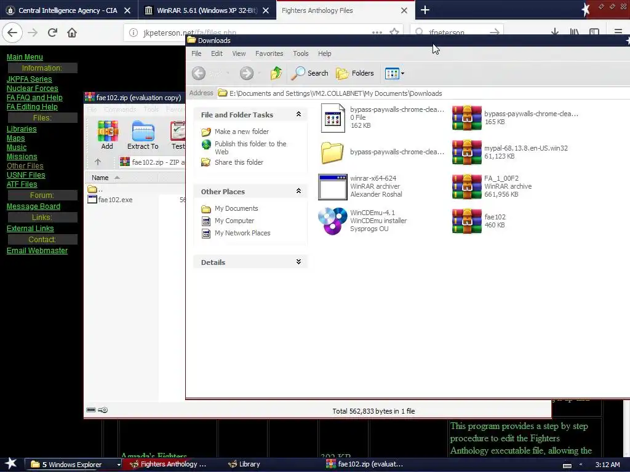Switch to fae102.zip taskbar item

click(x=365, y=464)
